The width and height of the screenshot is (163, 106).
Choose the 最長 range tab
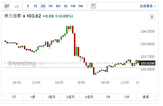coord(146,97)
